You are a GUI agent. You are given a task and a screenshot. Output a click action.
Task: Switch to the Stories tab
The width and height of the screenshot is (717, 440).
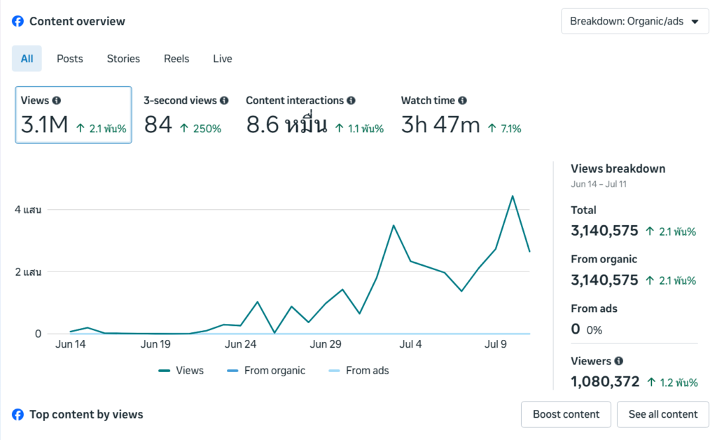123,59
